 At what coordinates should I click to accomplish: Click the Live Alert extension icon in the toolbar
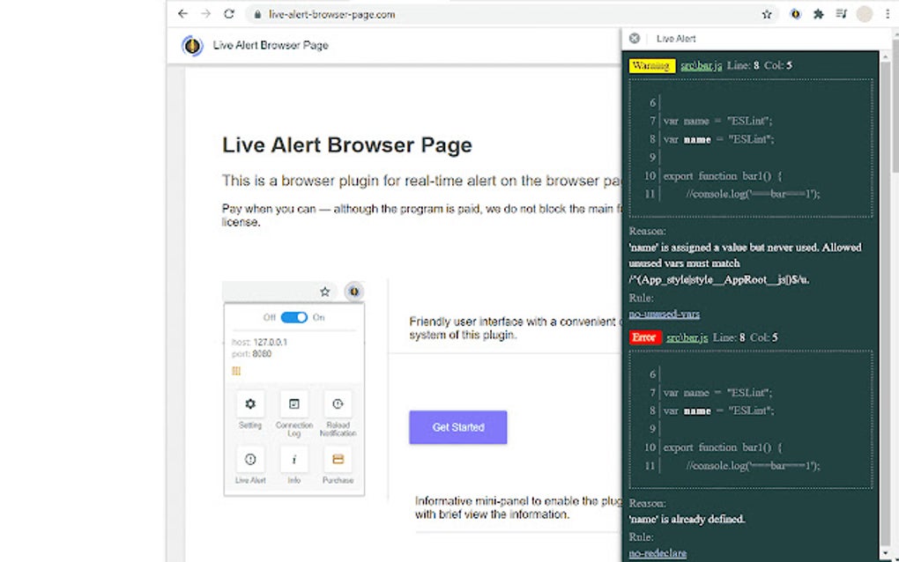click(794, 14)
